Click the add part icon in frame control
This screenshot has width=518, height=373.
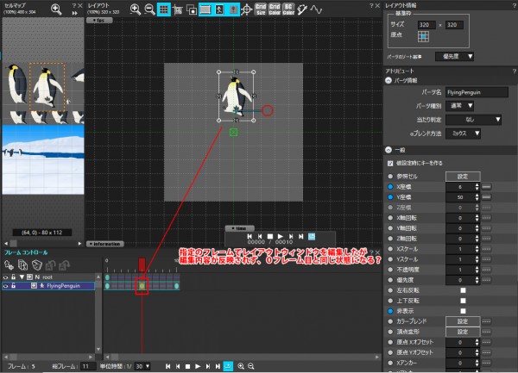(x=9, y=265)
